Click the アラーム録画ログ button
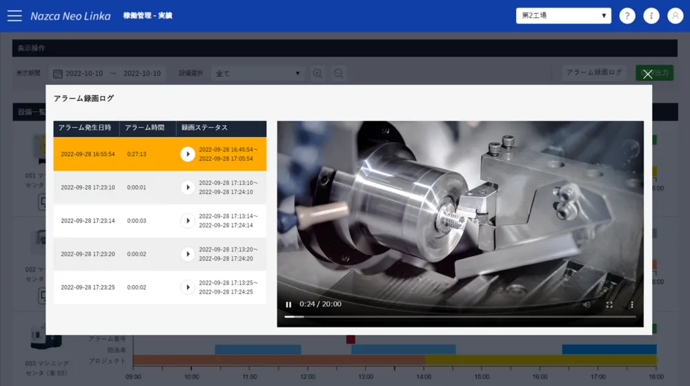This screenshot has height=386, width=690. 594,73
